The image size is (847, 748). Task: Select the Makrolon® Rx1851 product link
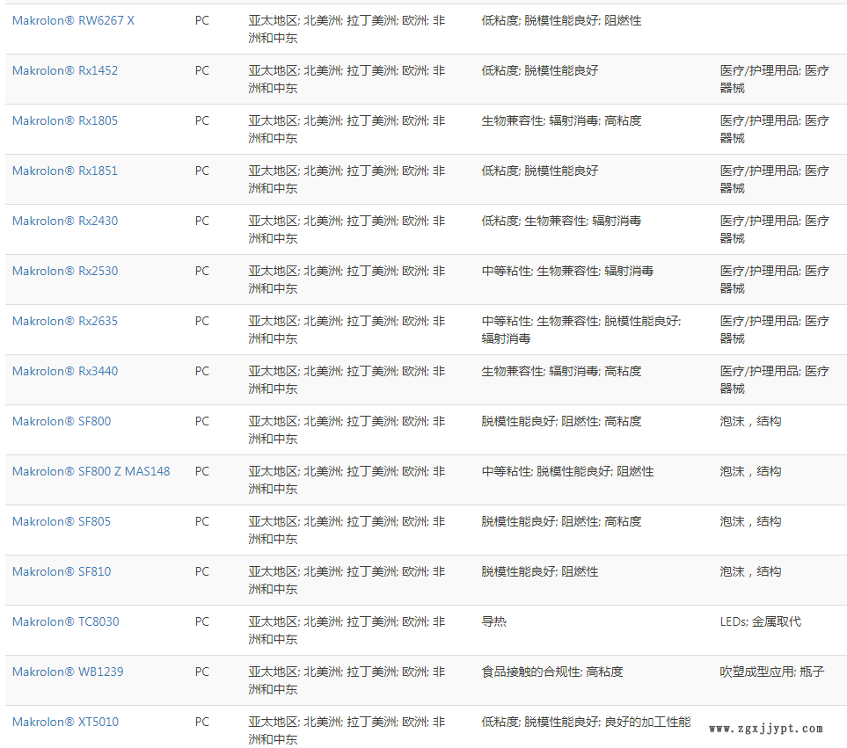tap(64, 171)
